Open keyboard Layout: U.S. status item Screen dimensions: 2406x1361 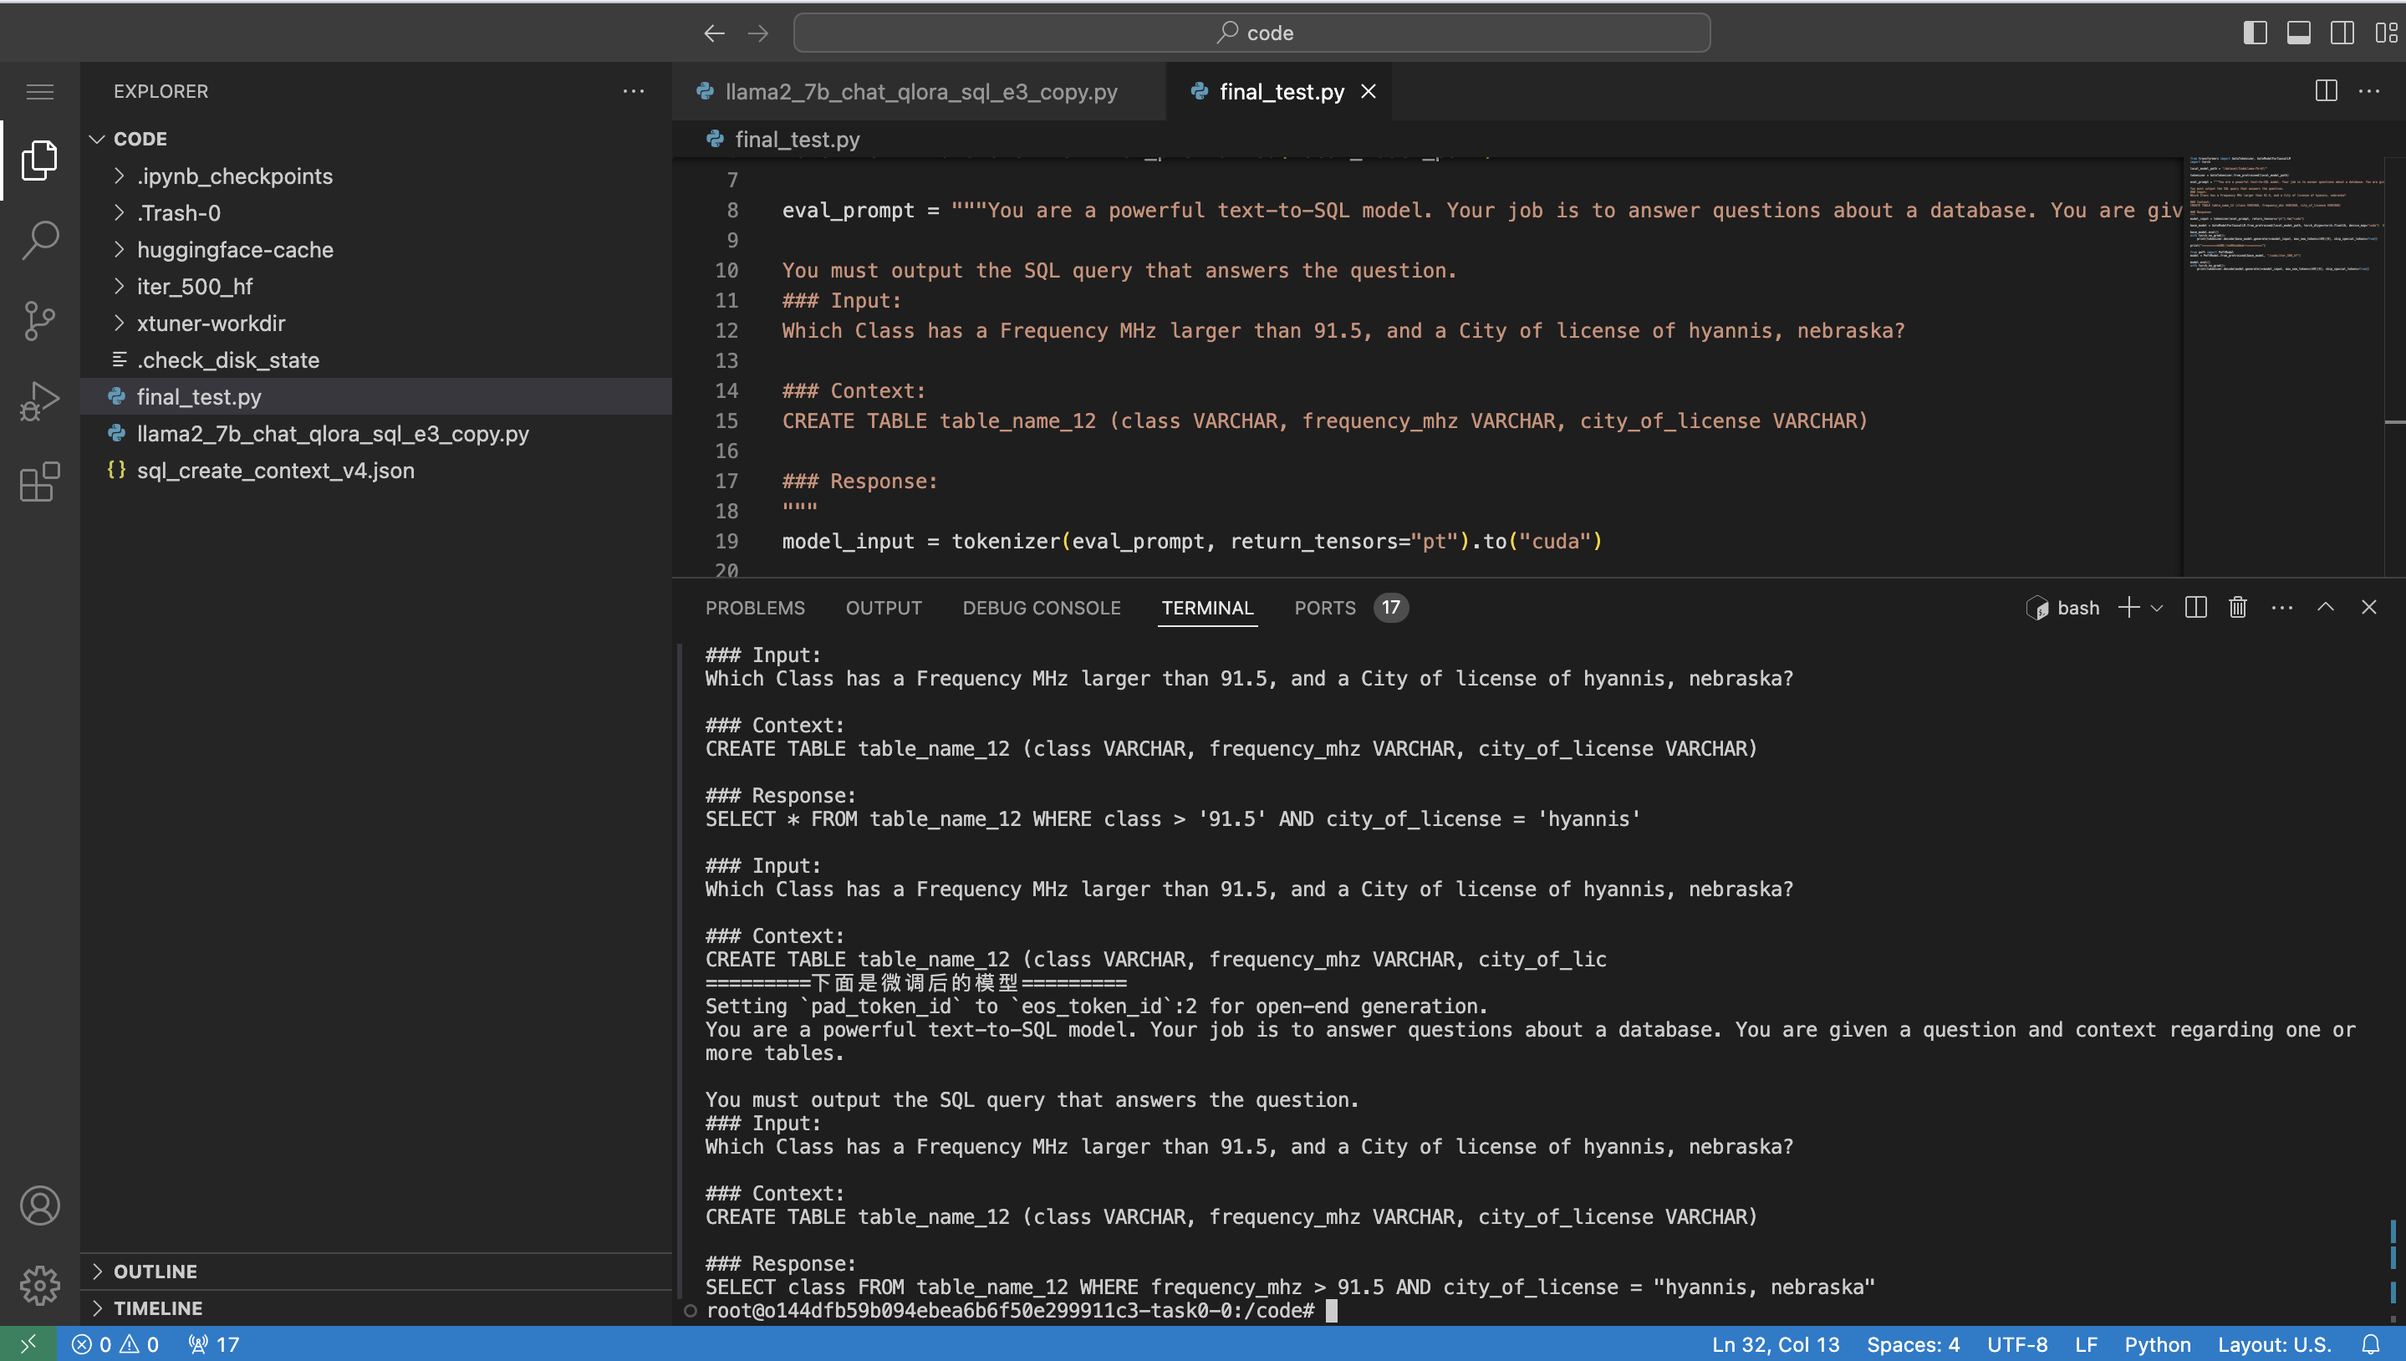coord(2274,1344)
